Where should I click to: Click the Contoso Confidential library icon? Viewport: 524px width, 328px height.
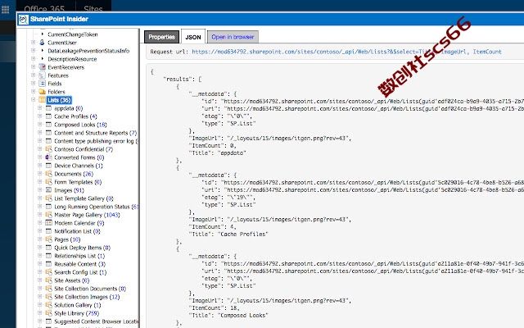tap(48, 149)
